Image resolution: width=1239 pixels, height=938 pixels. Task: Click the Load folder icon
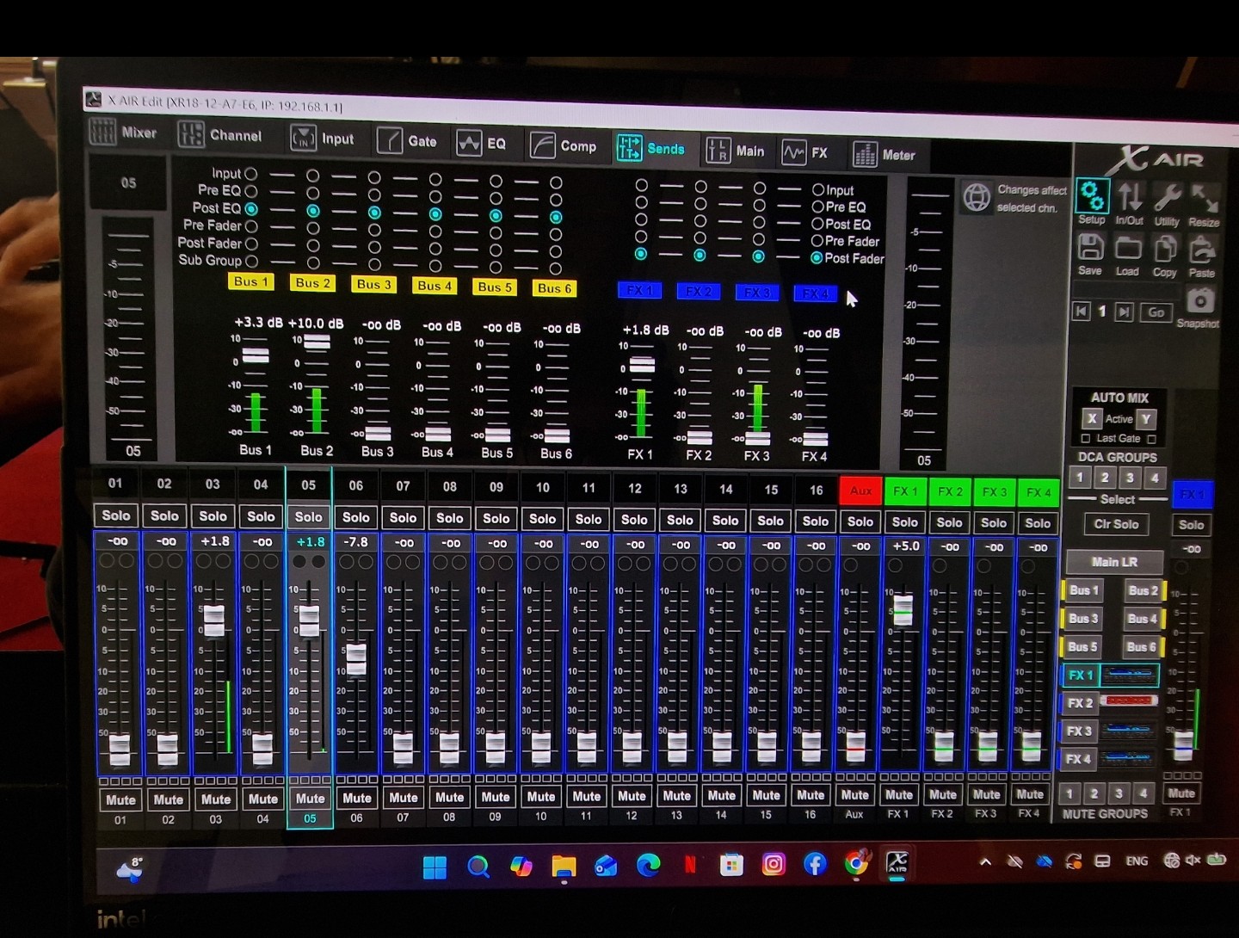[x=1128, y=249]
